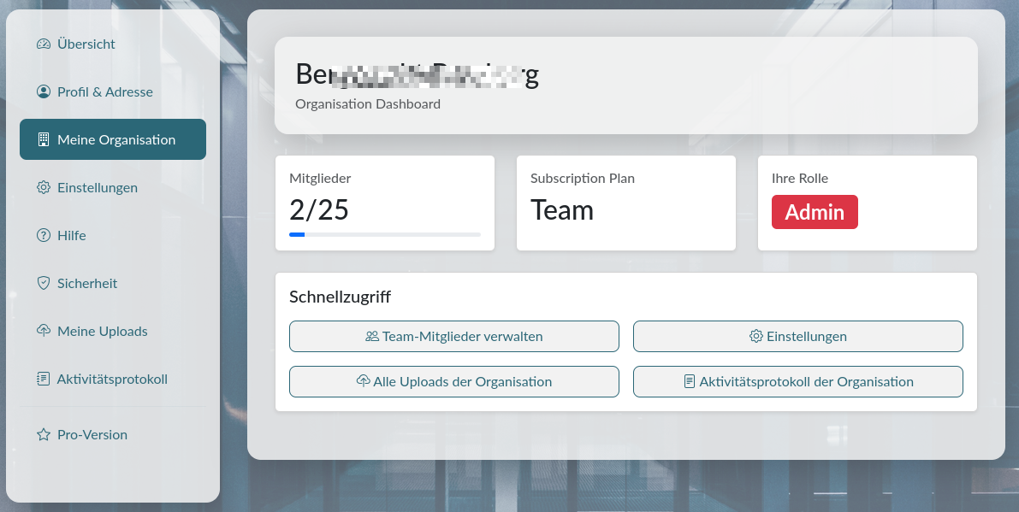
Task: Open the Pro-Version page
Action: [113, 435]
